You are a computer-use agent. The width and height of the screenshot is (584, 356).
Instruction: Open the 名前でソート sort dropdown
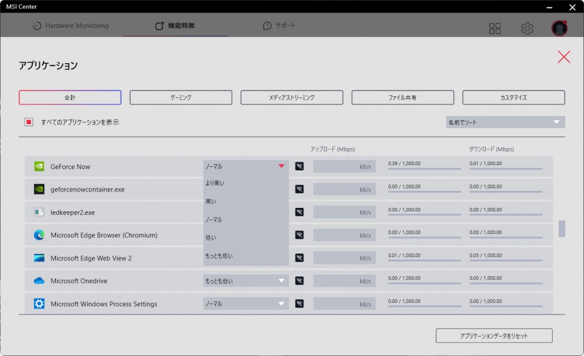[x=505, y=122]
